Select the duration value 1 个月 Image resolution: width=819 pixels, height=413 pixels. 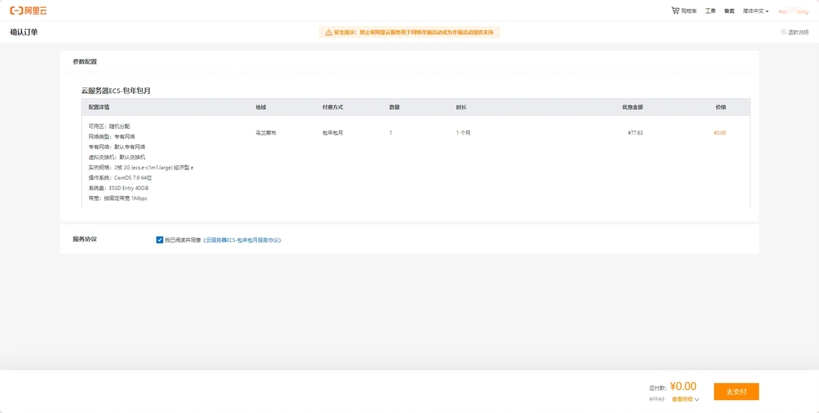pos(463,133)
